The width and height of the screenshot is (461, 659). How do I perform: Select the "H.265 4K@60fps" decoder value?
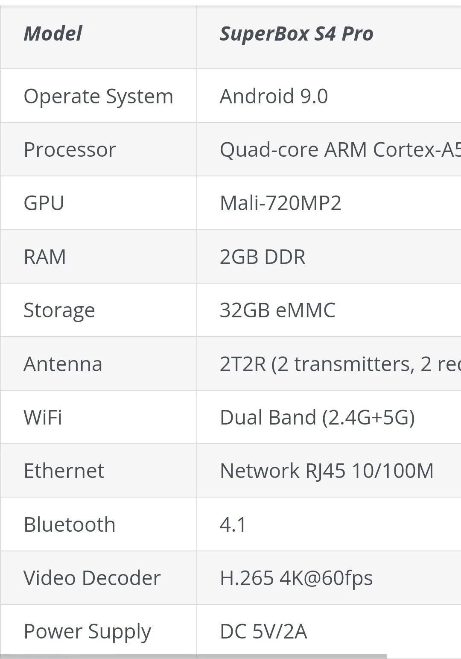296,578
